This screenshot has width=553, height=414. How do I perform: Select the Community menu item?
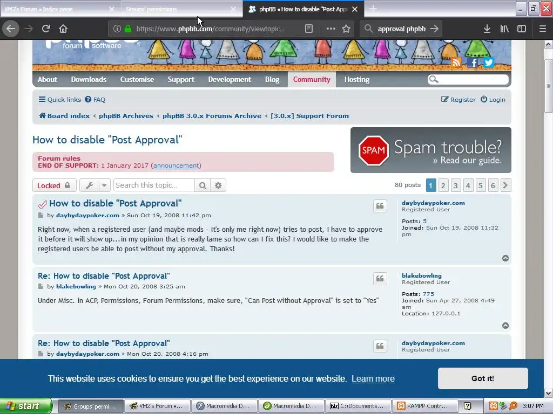click(312, 80)
